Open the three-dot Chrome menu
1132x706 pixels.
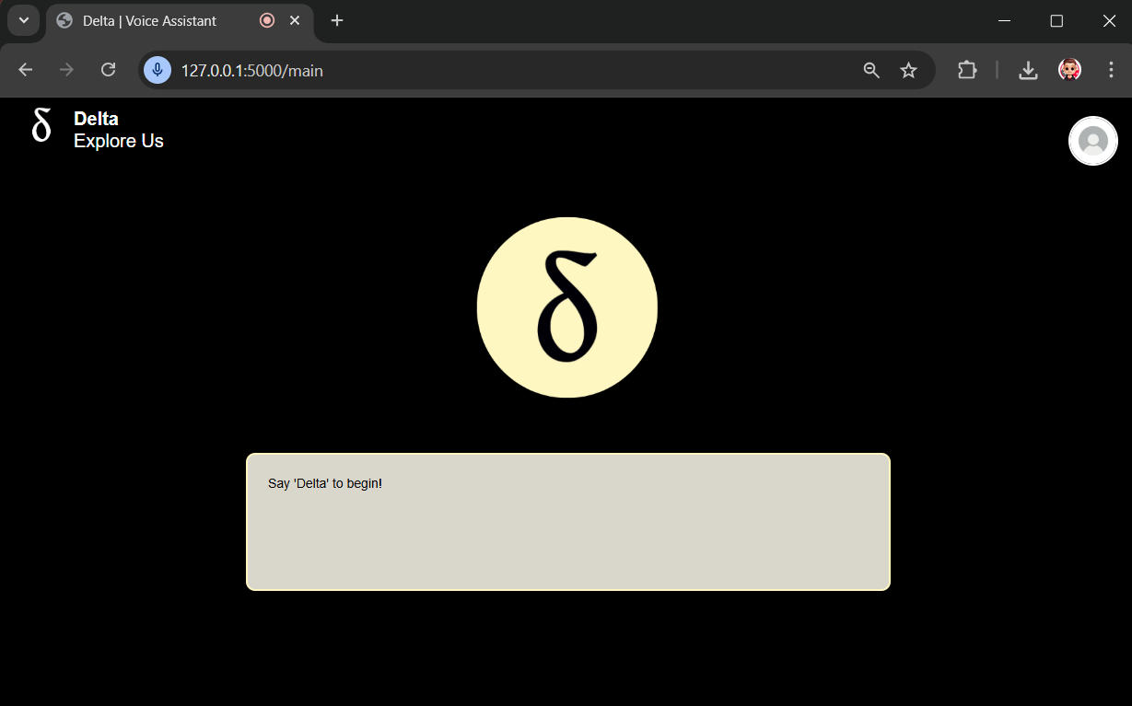pos(1111,69)
